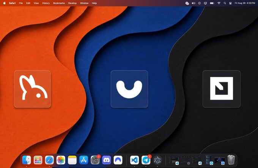
Task: Open the Wi-Fi menu
Action: [219, 3]
